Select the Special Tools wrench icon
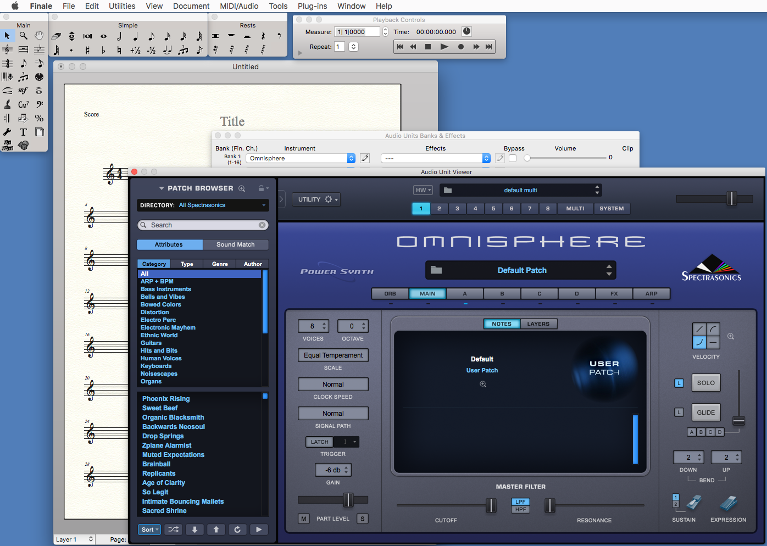This screenshot has height=546, width=767. click(x=7, y=132)
